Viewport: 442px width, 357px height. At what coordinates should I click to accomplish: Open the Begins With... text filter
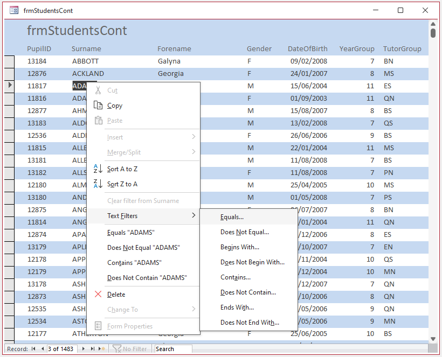(248, 247)
